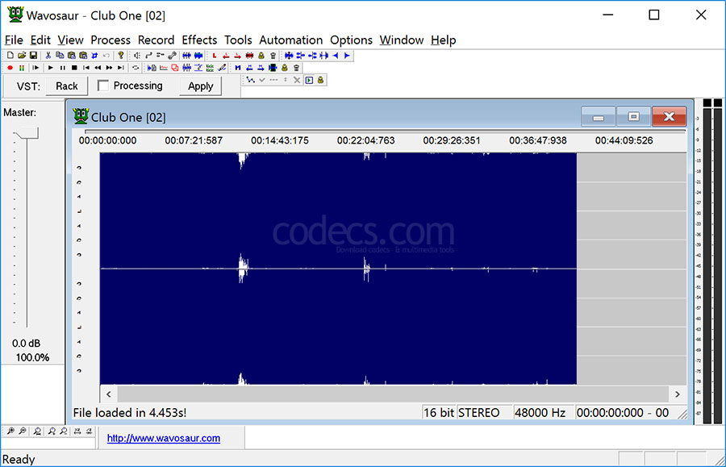The image size is (726, 467).
Task: Click the Pause button in transport toolbar
Action: 62,68
